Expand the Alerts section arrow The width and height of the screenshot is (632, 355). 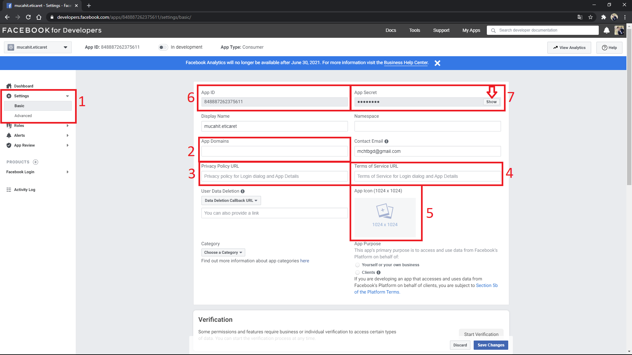67,135
